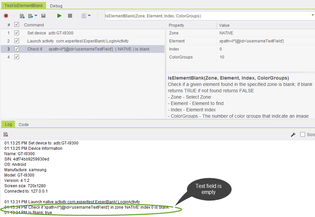Click the new script icon
The image size is (315, 217).
pos(22,16)
